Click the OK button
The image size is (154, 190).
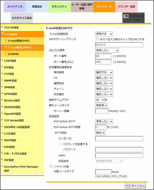(127, 186)
